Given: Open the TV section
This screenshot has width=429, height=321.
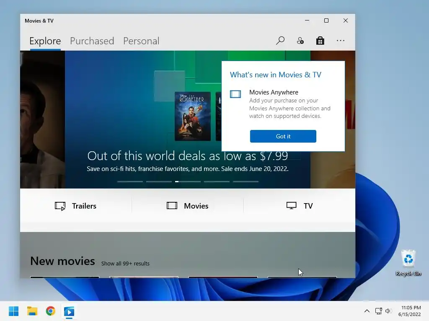Looking at the screenshot, I should 300,206.
